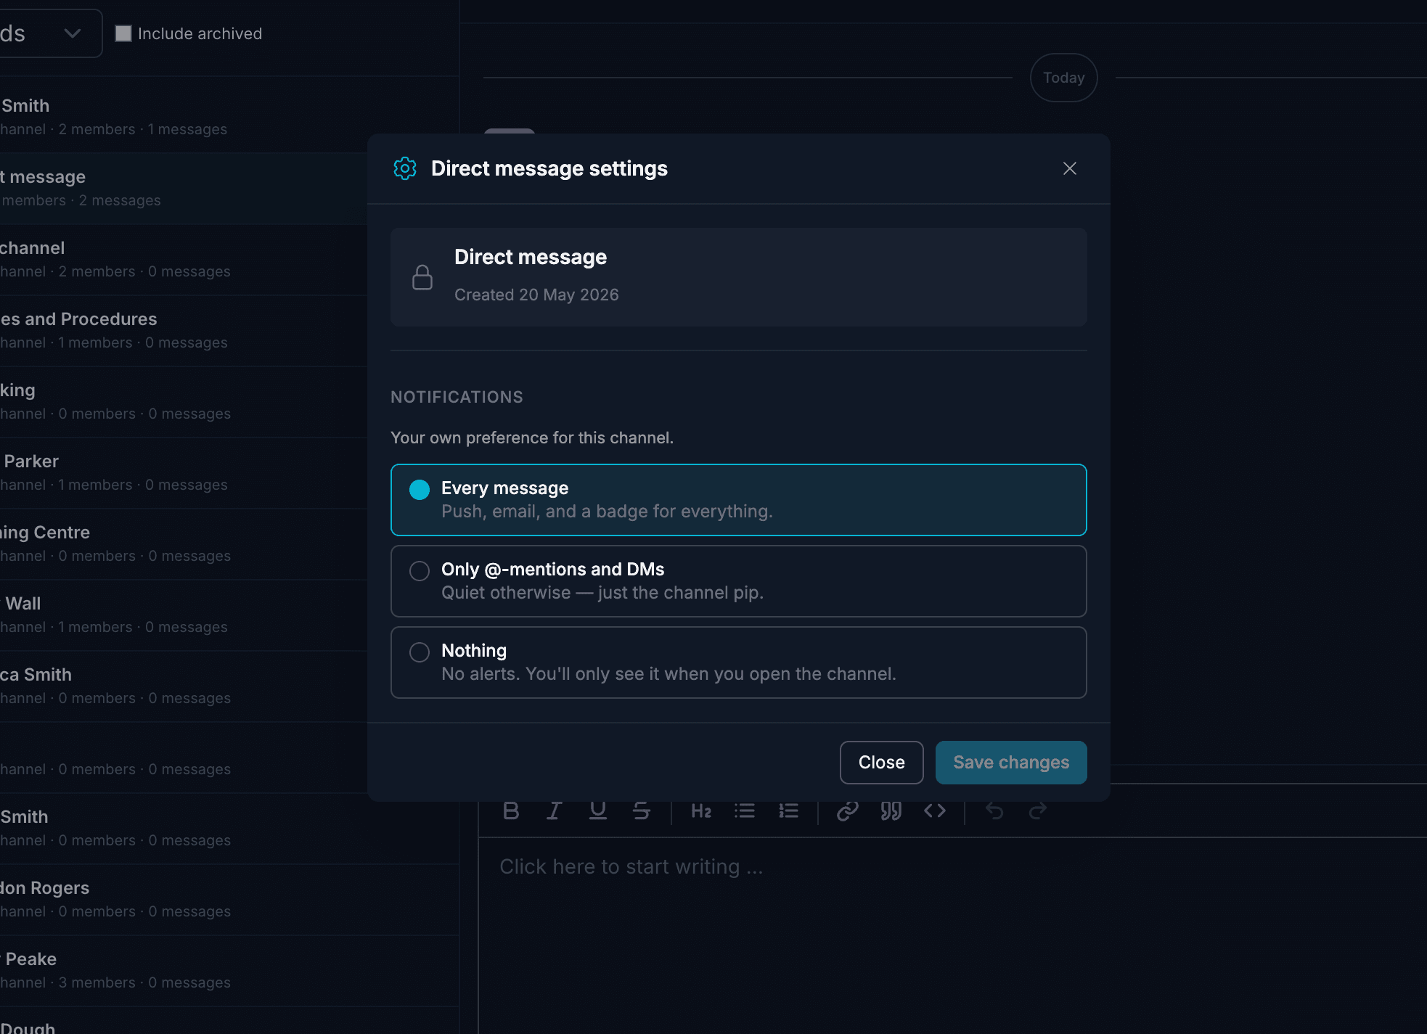This screenshot has width=1427, height=1034.
Task: Open the 'ca Smith' channel
Action: 229,686
